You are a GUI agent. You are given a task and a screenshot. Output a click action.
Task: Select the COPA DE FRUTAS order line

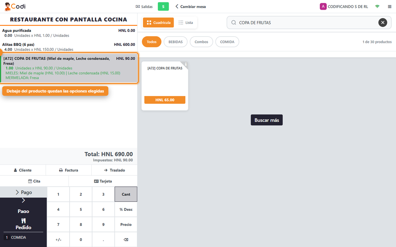[x=70, y=68]
